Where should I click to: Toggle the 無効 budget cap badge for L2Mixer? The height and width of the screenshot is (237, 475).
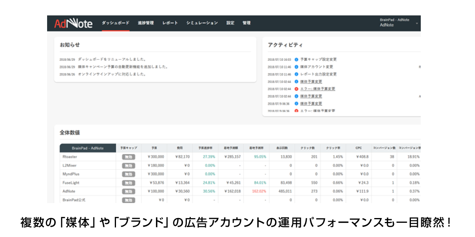click(129, 166)
